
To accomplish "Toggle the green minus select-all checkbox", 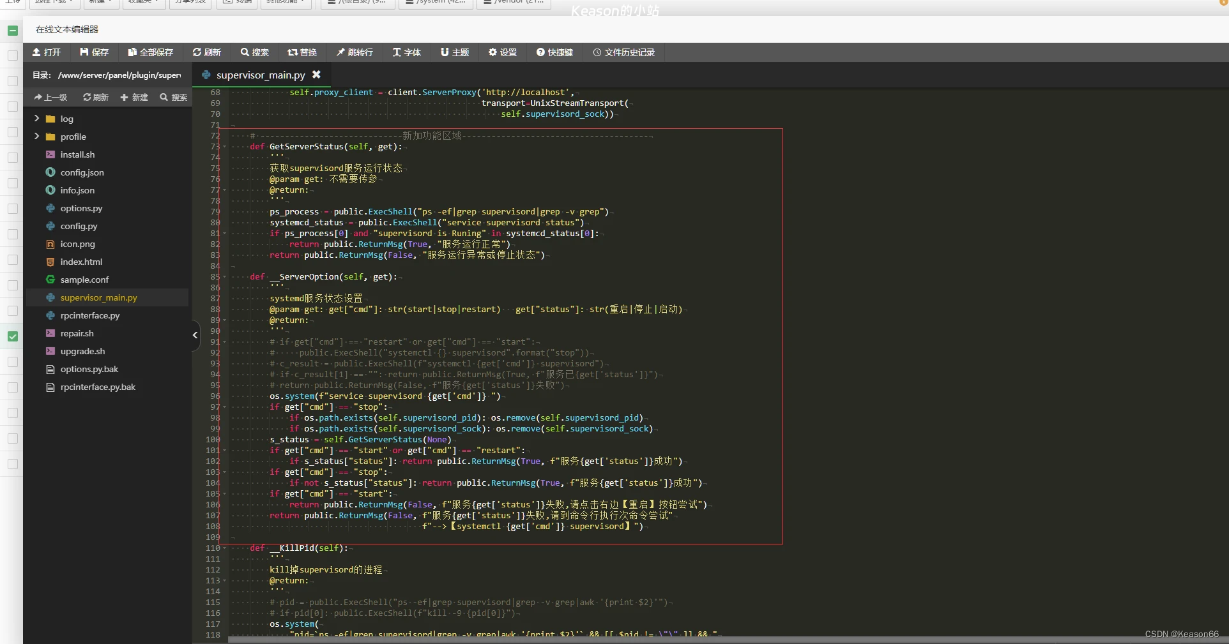I will coord(13,30).
